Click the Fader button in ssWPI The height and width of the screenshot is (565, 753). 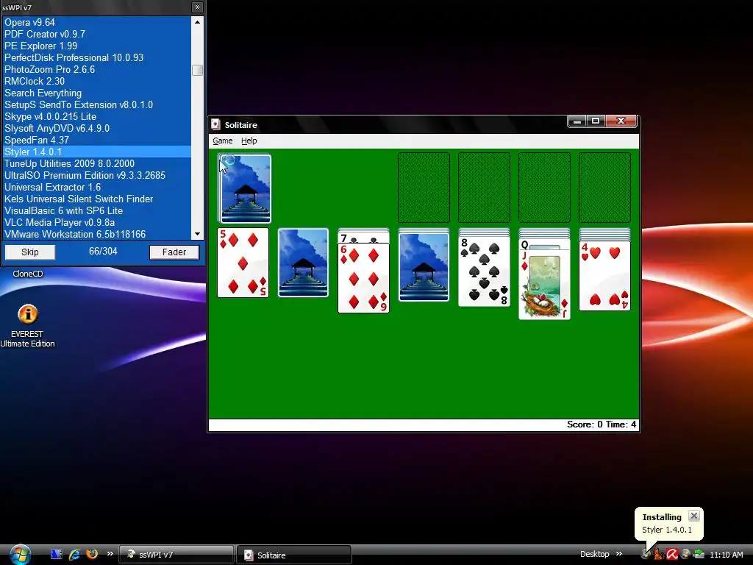click(174, 252)
